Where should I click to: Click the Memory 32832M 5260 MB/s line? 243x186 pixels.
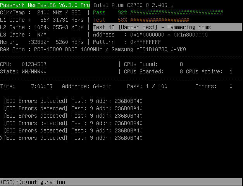click(x=42, y=42)
